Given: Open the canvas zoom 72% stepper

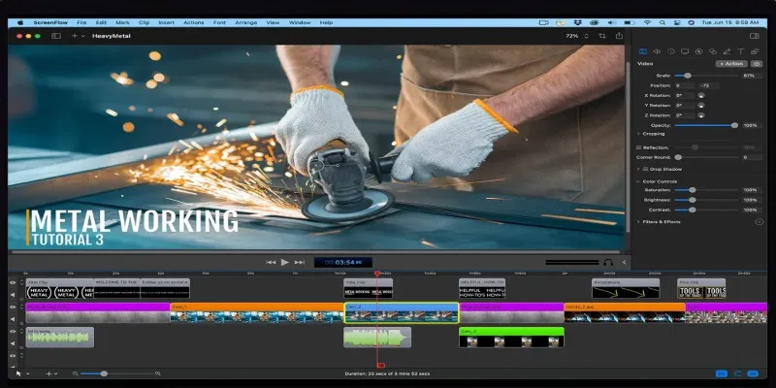Looking at the screenshot, I should [x=587, y=36].
